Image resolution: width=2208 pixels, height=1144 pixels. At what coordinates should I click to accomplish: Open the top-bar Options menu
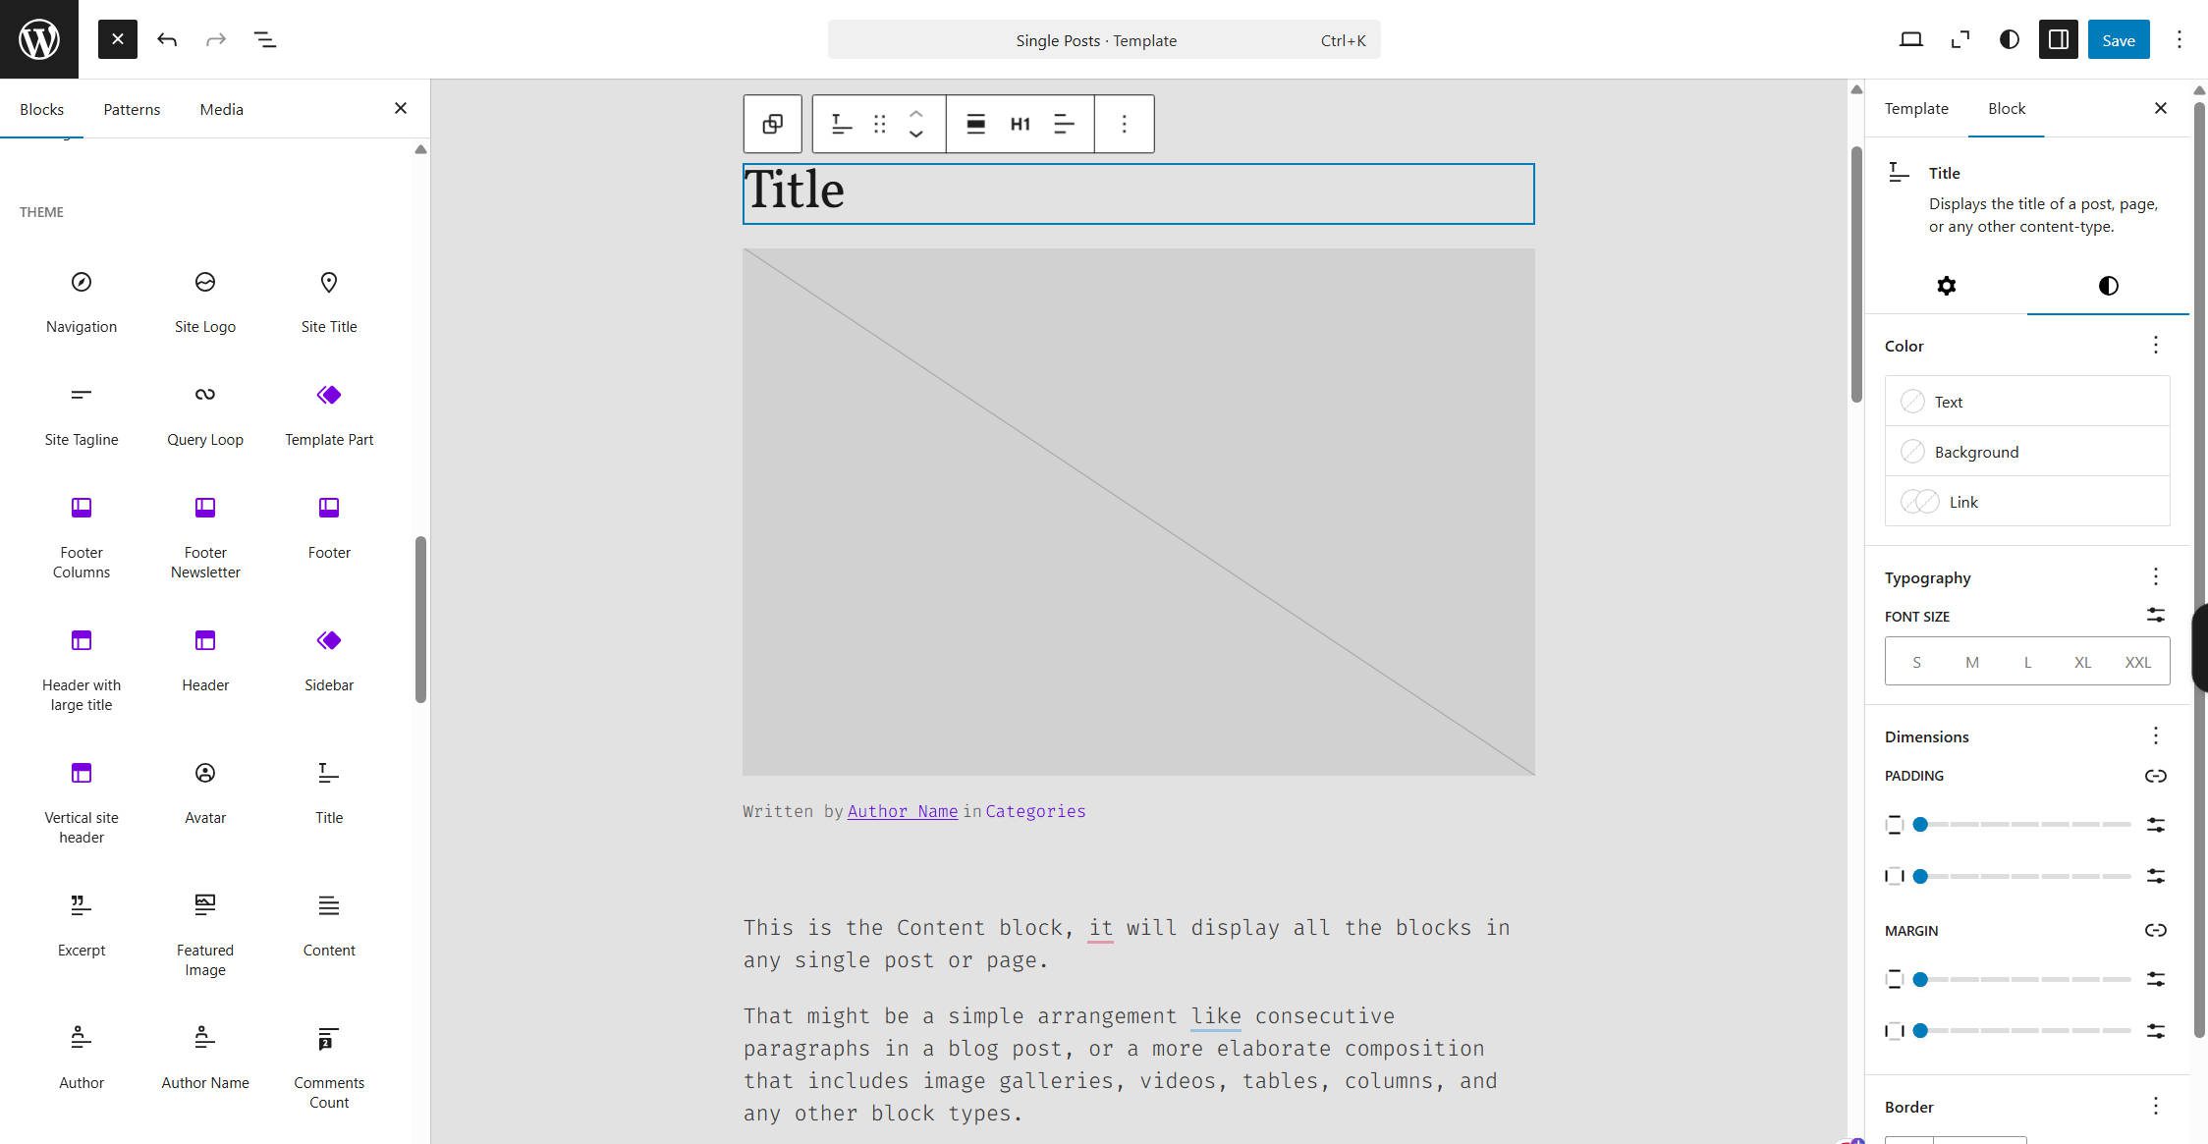[2180, 39]
